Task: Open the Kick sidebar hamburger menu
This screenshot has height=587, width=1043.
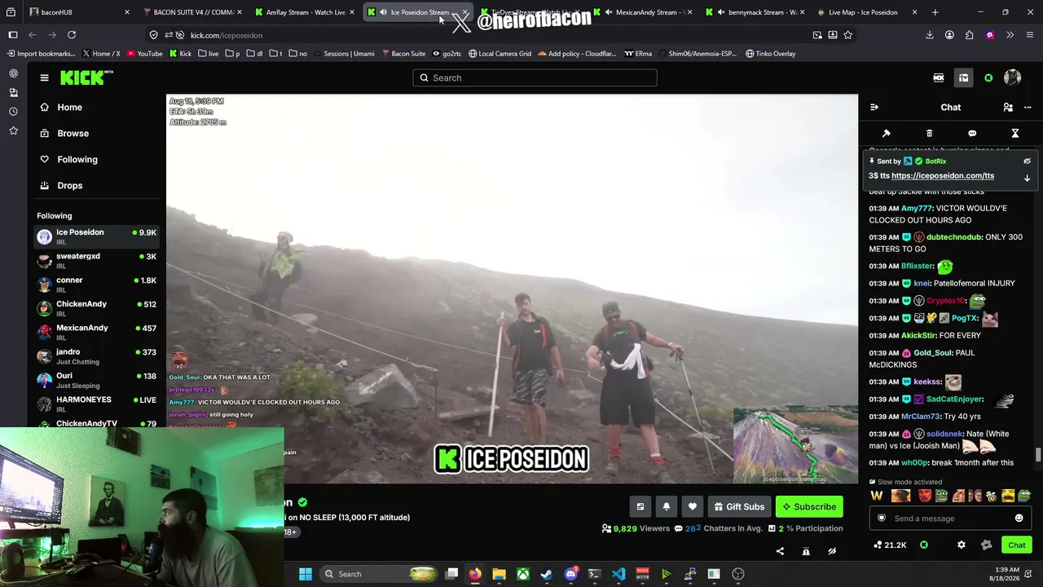Action: (44, 77)
